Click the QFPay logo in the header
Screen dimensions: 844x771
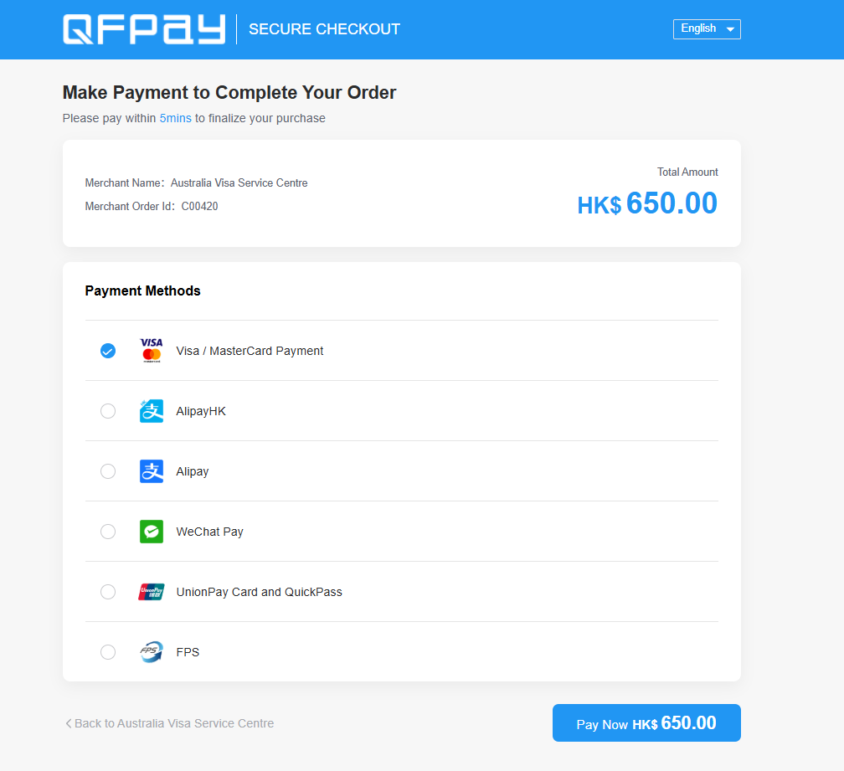pos(144,29)
